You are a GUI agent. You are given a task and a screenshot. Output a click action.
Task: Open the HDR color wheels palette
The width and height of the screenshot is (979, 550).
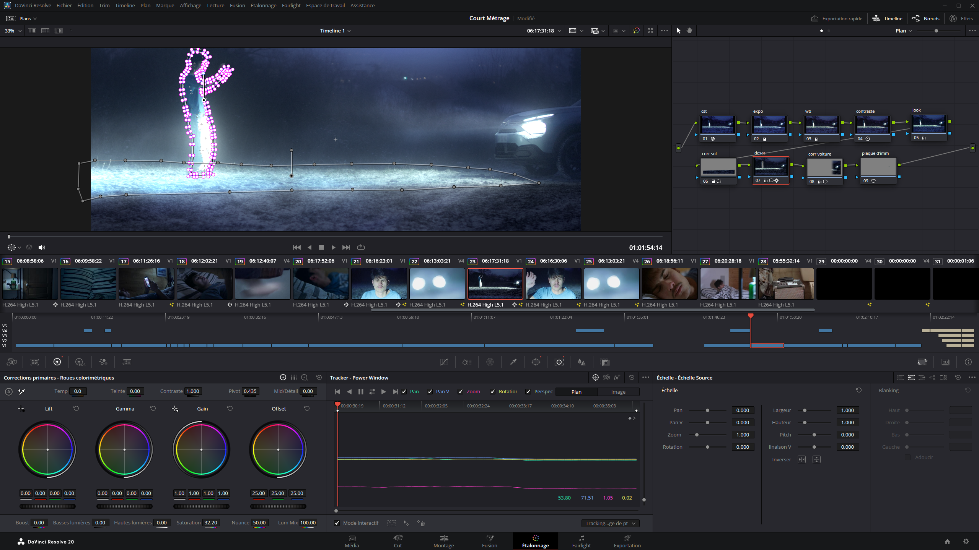pos(80,362)
